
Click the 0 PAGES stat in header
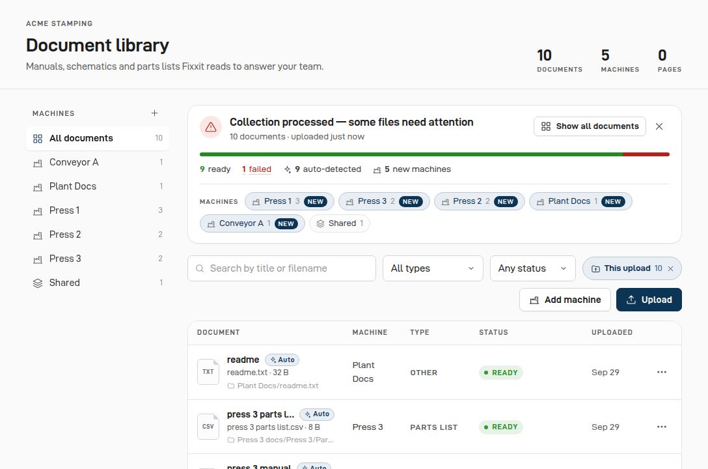[670, 61]
